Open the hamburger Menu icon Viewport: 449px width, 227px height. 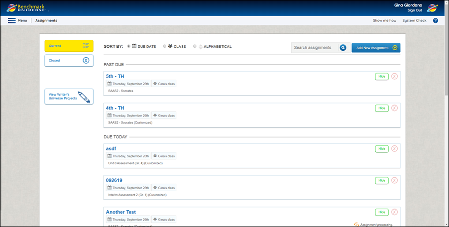[x=12, y=20]
